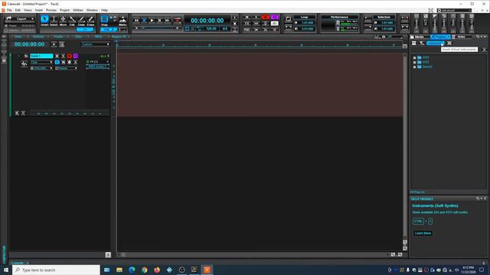Expand the DirectX plugin folder
The image size is (490, 275).
[x=415, y=66]
